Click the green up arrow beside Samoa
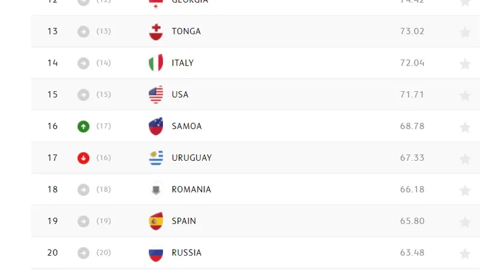The image size is (481, 270). coord(84,127)
